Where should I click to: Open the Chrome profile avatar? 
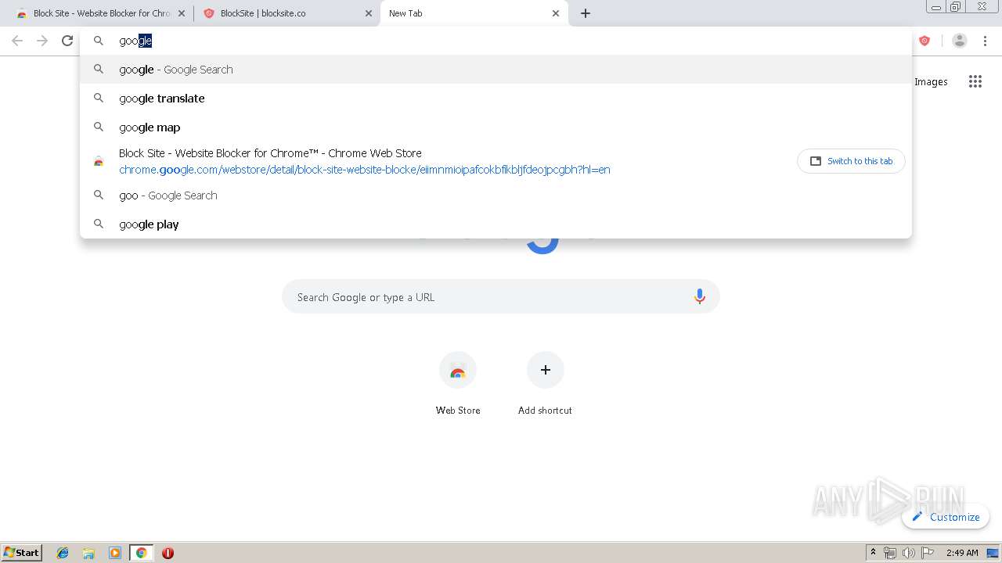960,41
